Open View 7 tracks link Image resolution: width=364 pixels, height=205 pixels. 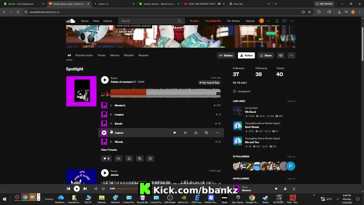coord(109,150)
